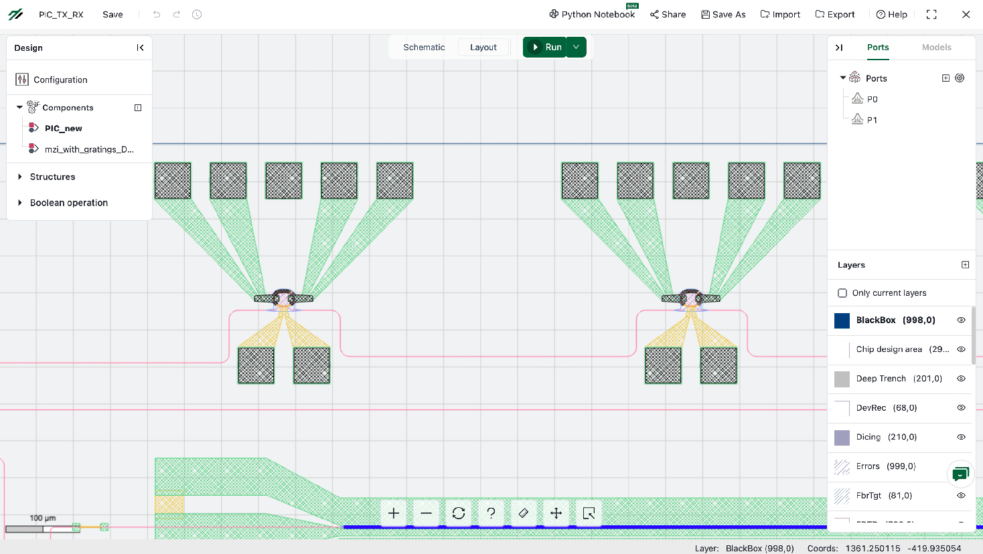Toggle visibility of the Dicing layer

(x=961, y=437)
